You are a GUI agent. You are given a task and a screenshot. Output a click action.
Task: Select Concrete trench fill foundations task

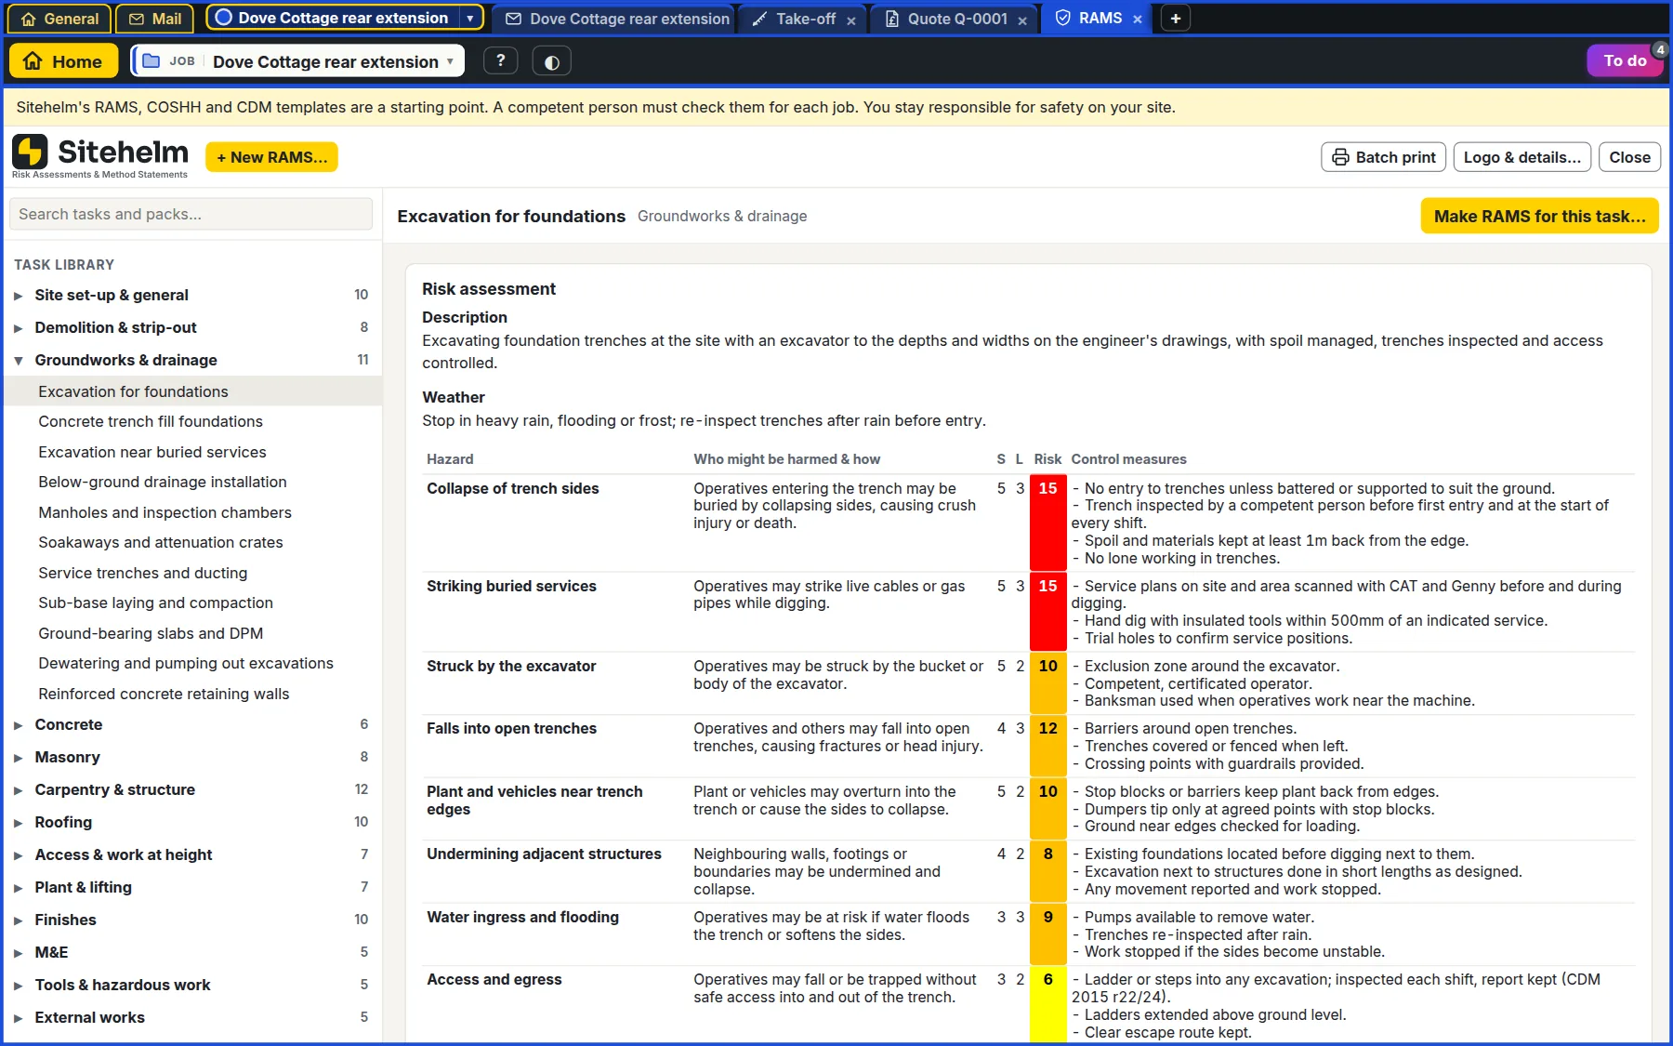[192, 421]
